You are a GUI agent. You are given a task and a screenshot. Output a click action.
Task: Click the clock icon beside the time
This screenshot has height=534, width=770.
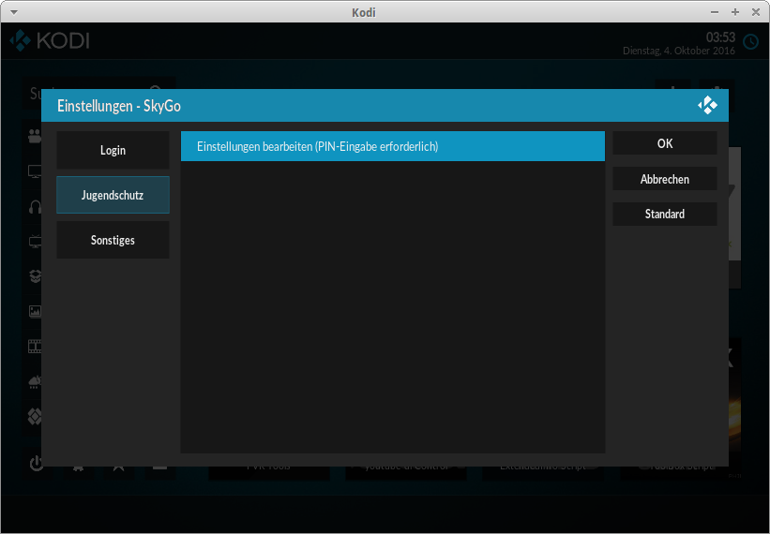point(750,42)
